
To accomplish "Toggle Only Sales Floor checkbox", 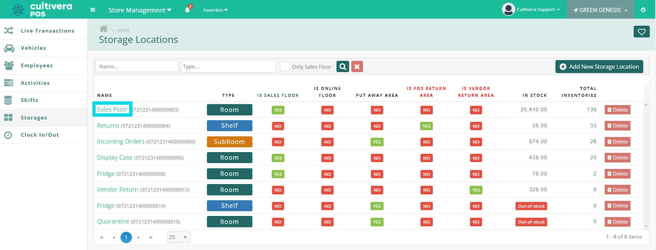I will click(285, 67).
